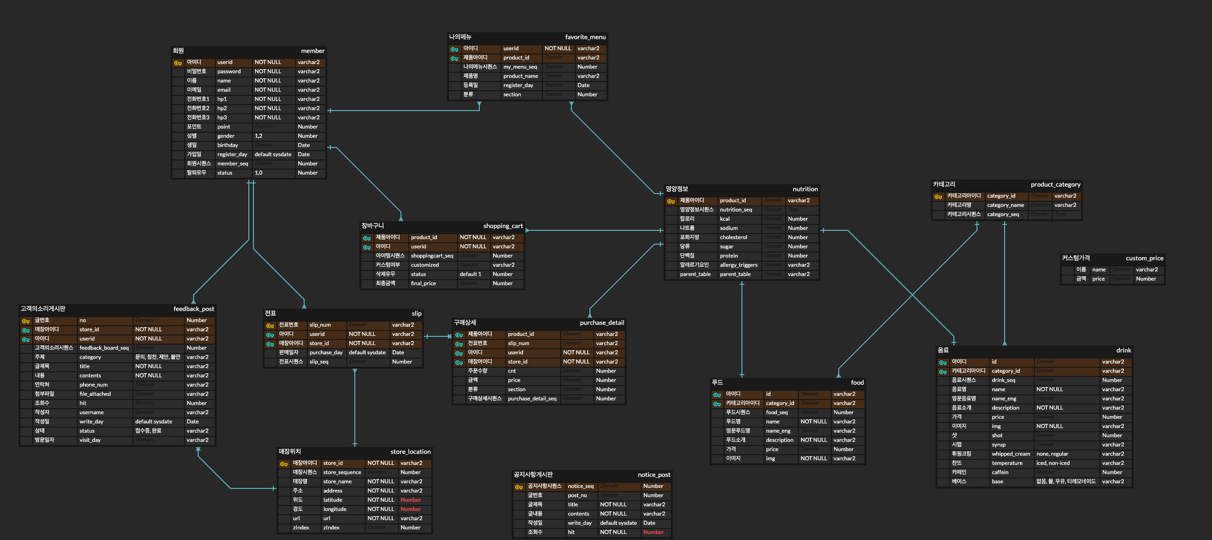Click the yellow key icon for slip_num row

pos(270,325)
